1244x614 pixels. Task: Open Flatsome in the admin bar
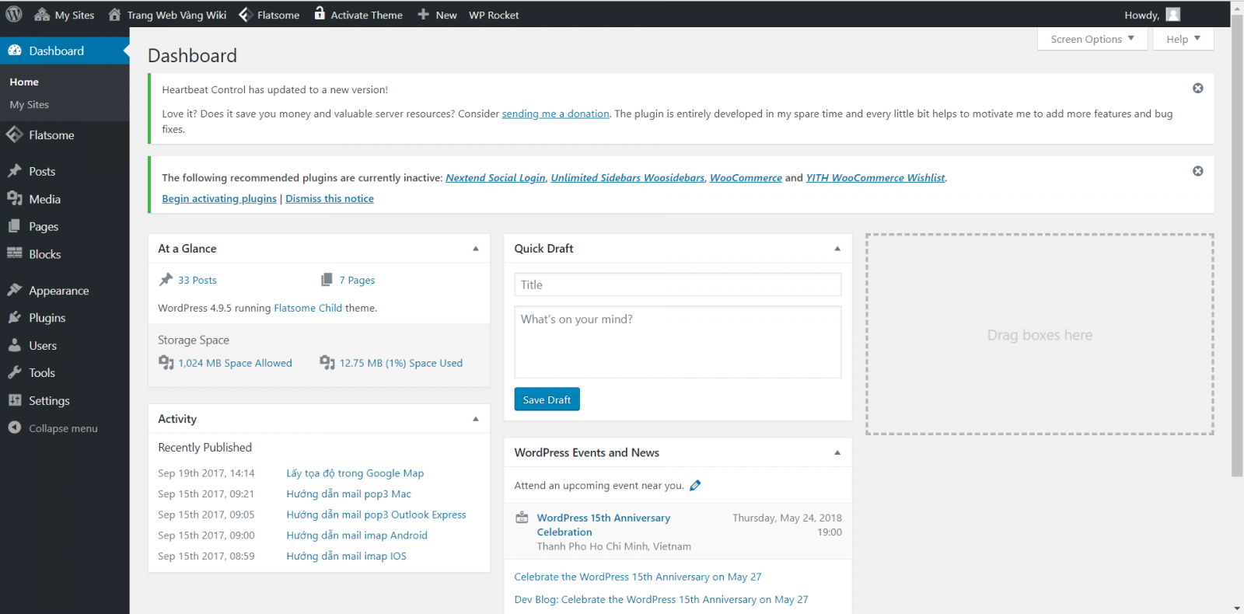tap(269, 15)
